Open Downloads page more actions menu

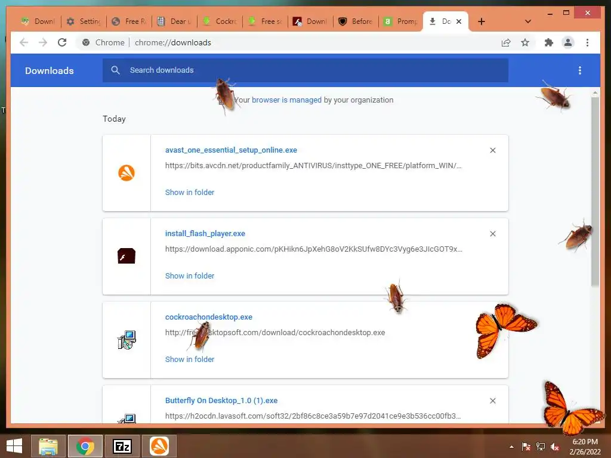(x=580, y=70)
